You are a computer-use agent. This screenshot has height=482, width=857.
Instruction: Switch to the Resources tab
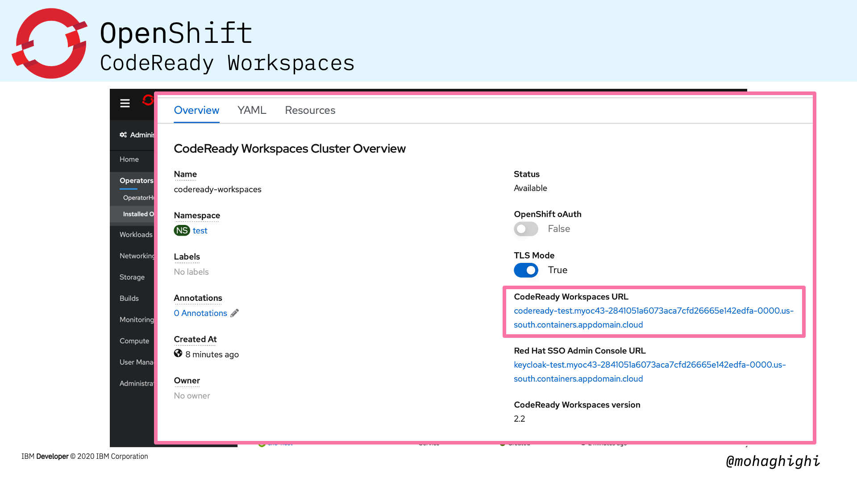click(x=310, y=110)
